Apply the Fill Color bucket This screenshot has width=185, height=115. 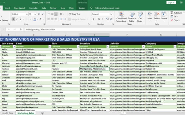[35, 19]
